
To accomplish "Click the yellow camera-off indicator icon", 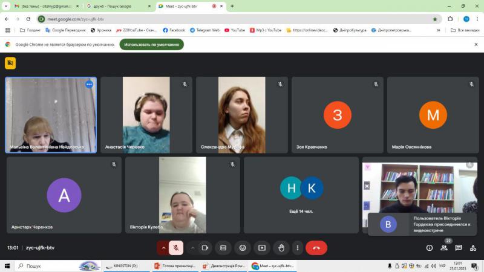I will click(10, 63).
